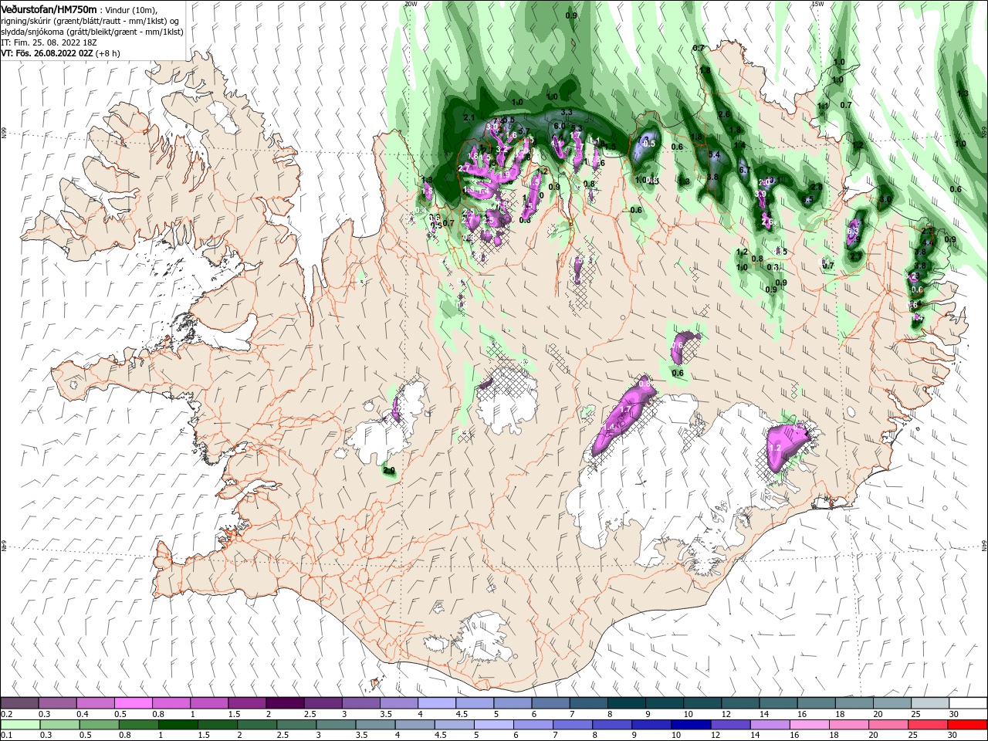The image size is (988, 741).
Task: Pick the hot pink swatch labeled 20 in lower legend
Action: coord(890,725)
